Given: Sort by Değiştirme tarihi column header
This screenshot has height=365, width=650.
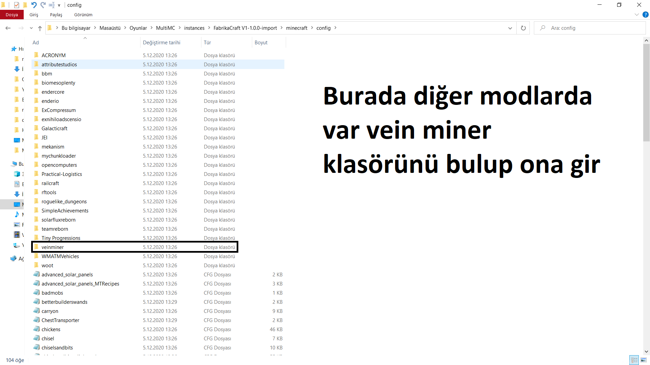Looking at the screenshot, I should point(171,43).
